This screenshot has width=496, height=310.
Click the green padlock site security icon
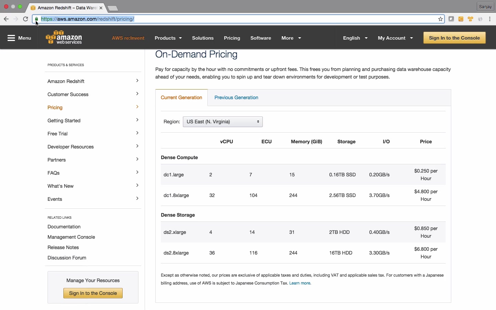[37, 19]
